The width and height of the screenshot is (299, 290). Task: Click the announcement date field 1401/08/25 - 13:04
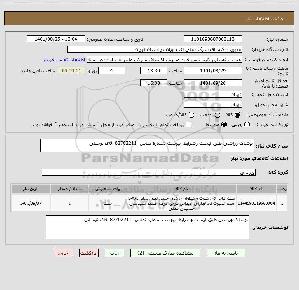tap(56, 39)
